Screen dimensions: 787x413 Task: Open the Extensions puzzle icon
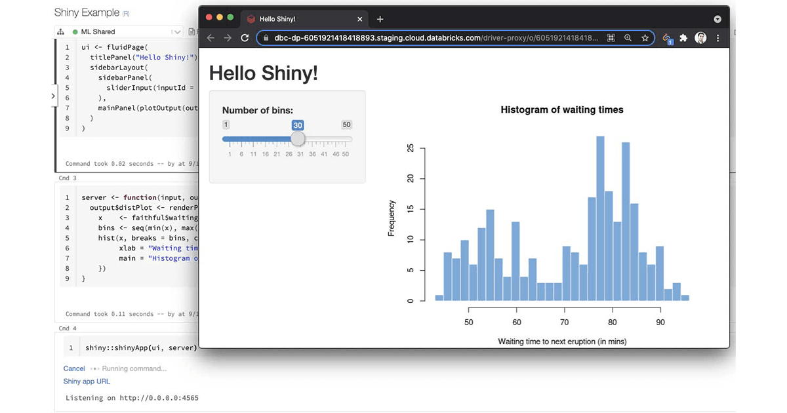click(x=683, y=38)
